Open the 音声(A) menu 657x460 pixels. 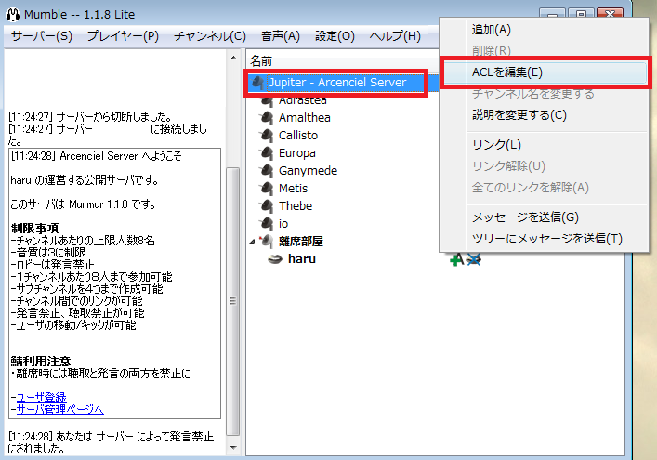(281, 36)
